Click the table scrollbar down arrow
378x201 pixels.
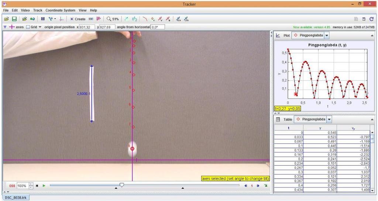click(x=372, y=190)
